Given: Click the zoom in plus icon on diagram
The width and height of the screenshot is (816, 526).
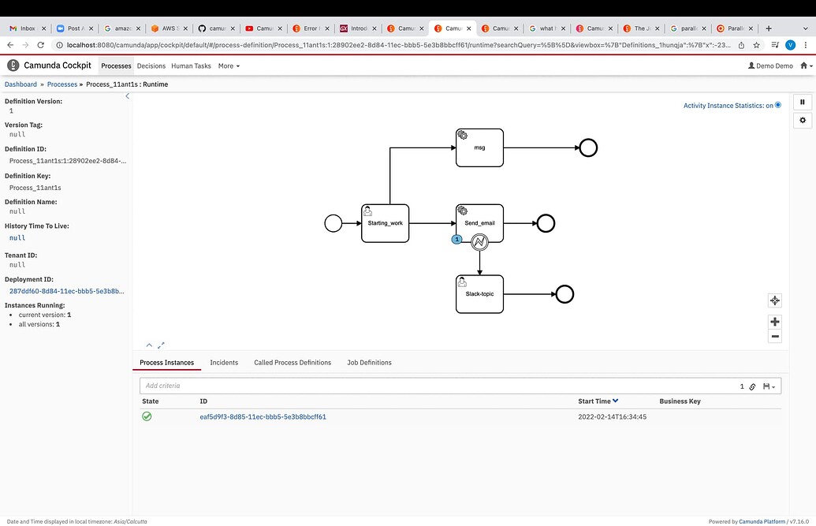Looking at the screenshot, I should (x=774, y=321).
